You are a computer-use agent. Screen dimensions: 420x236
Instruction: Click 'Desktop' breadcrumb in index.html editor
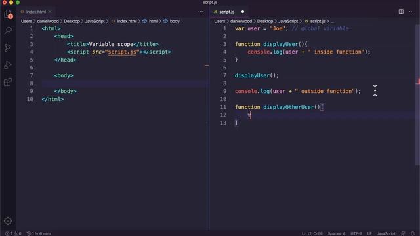pyautogui.click(x=72, y=21)
